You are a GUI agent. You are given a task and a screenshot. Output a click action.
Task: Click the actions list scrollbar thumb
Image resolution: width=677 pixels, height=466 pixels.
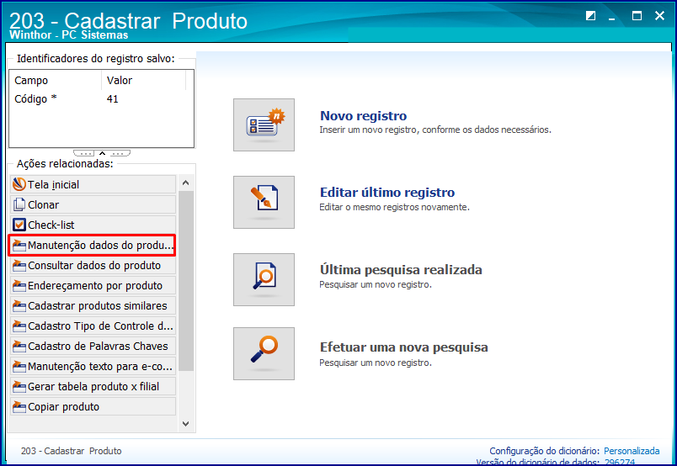186,280
